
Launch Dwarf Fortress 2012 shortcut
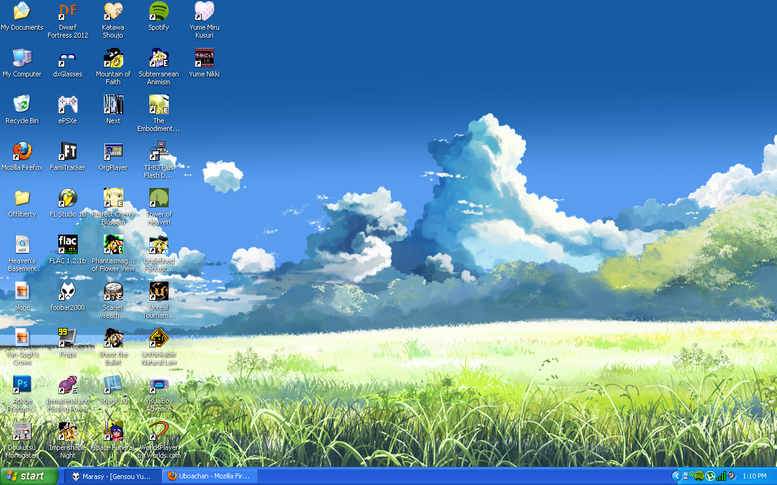pos(68,11)
